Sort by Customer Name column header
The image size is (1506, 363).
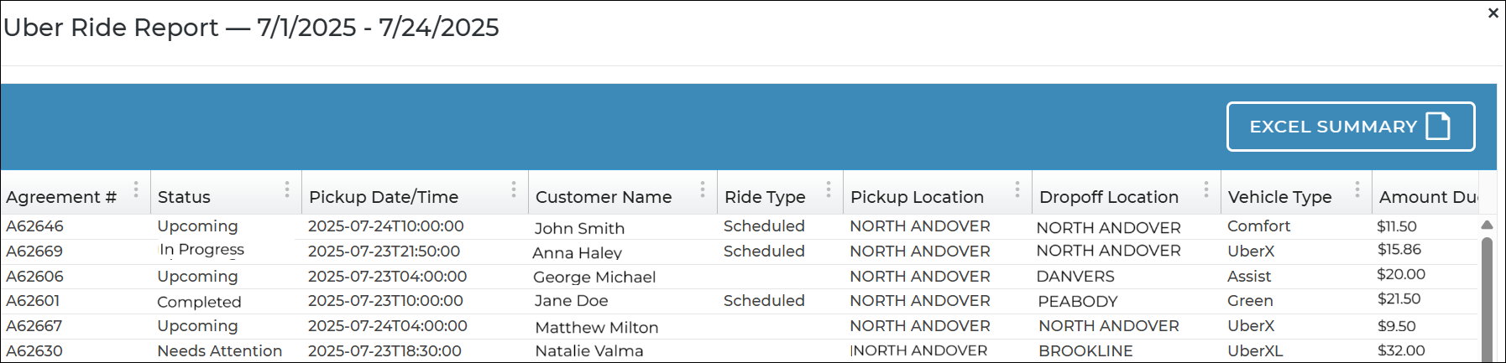pyautogui.click(x=604, y=197)
